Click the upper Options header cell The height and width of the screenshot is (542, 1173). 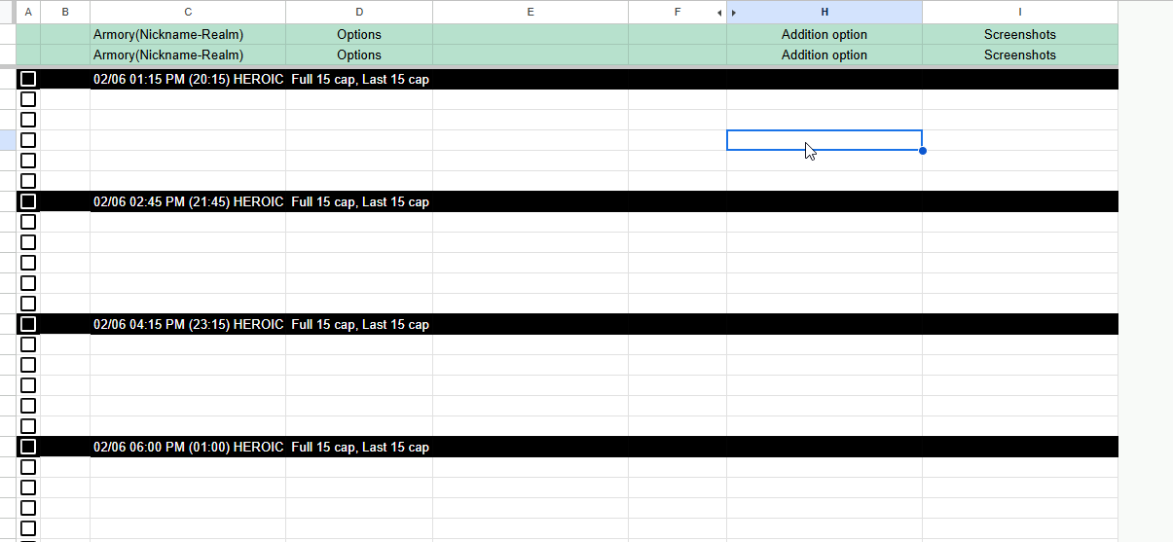[x=359, y=34]
